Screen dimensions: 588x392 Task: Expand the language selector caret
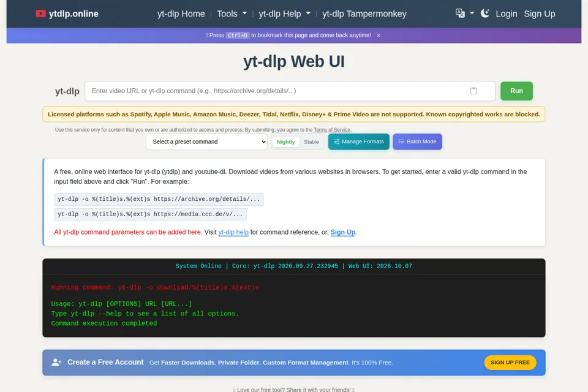472,13
